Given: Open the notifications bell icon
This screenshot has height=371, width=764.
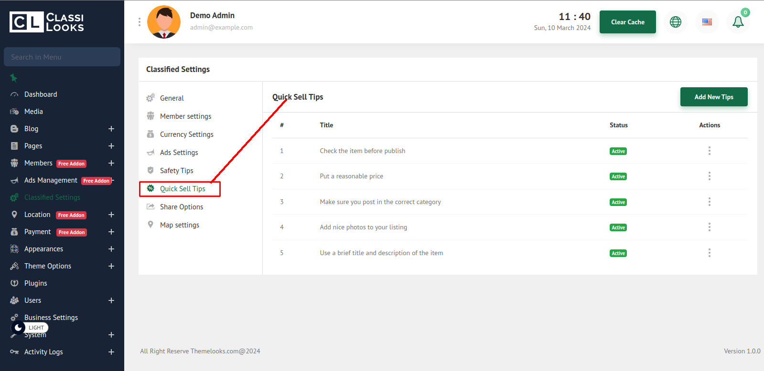Looking at the screenshot, I should (x=738, y=22).
